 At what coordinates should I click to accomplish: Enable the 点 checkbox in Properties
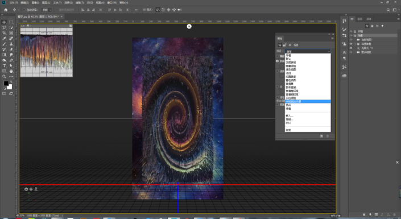click(278, 86)
